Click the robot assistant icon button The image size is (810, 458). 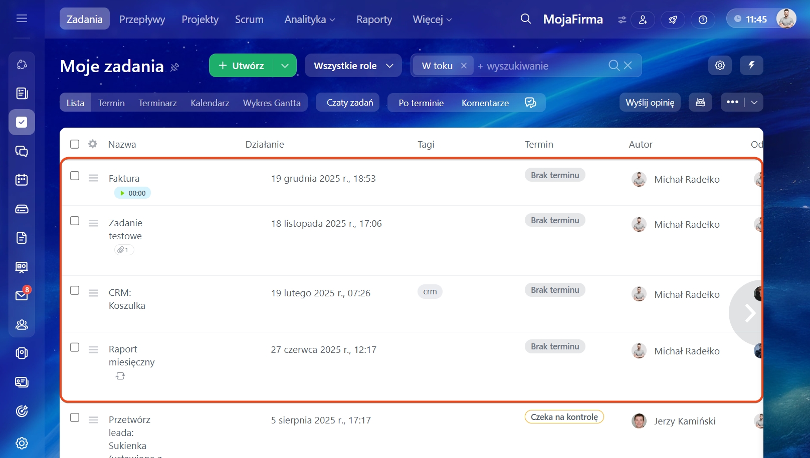click(700, 103)
